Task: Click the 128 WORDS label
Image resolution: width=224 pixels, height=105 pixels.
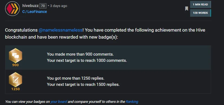Action: click(200, 13)
